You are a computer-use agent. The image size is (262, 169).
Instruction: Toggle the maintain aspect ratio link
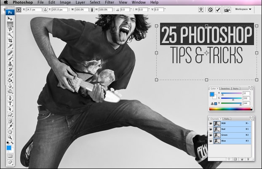pos(92,10)
